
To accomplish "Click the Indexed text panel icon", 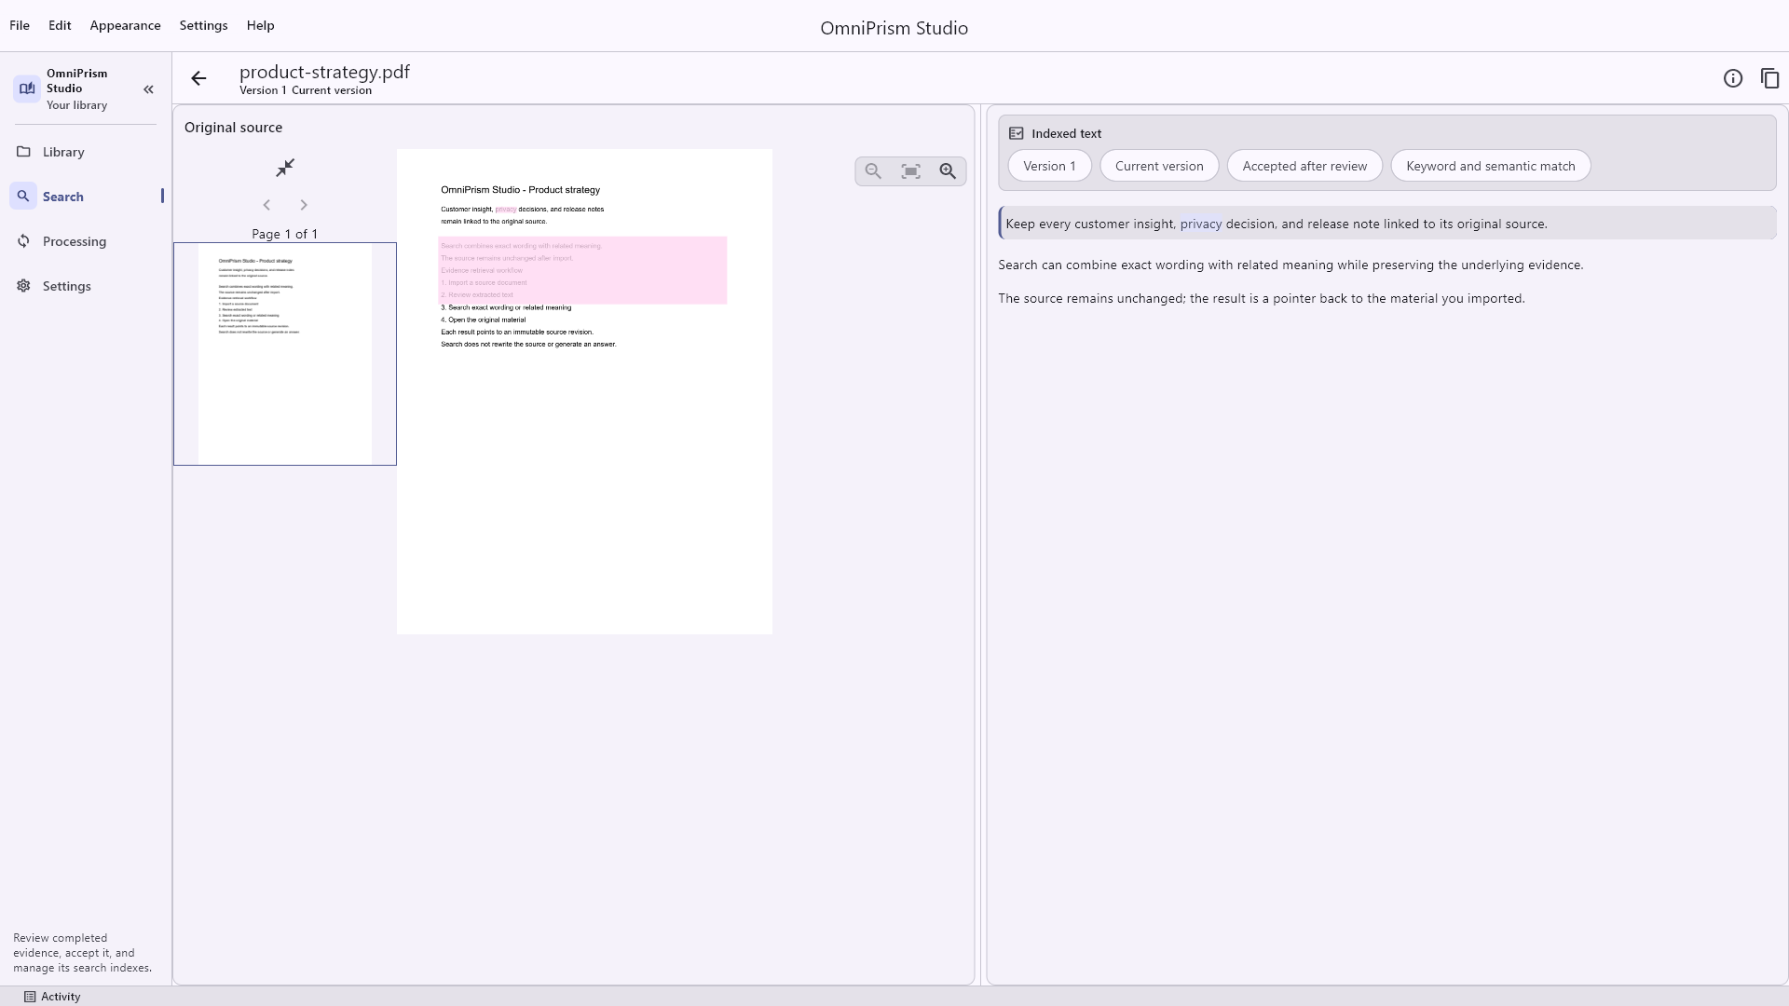I will click(1017, 133).
